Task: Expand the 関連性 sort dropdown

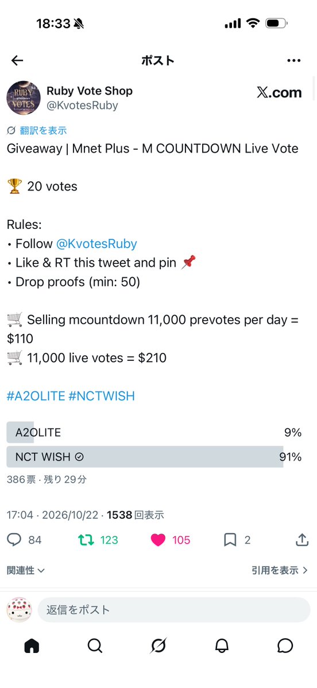Action: [26, 570]
